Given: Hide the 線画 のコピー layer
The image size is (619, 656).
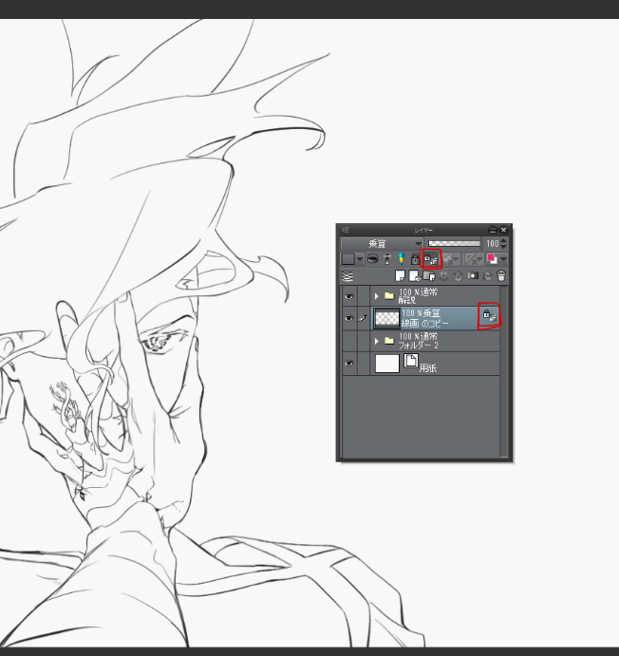Looking at the screenshot, I should (x=348, y=318).
